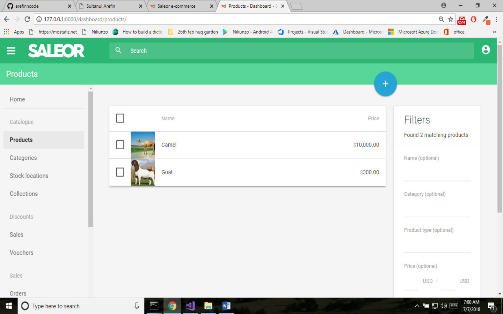Viewport: 503px width, 314px height.
Task: Open the hamburger navigation menu
Action: point(11,51)
